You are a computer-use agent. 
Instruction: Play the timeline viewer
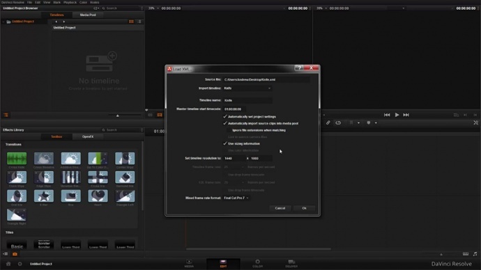pyautogui.click(x=397, y=115)
